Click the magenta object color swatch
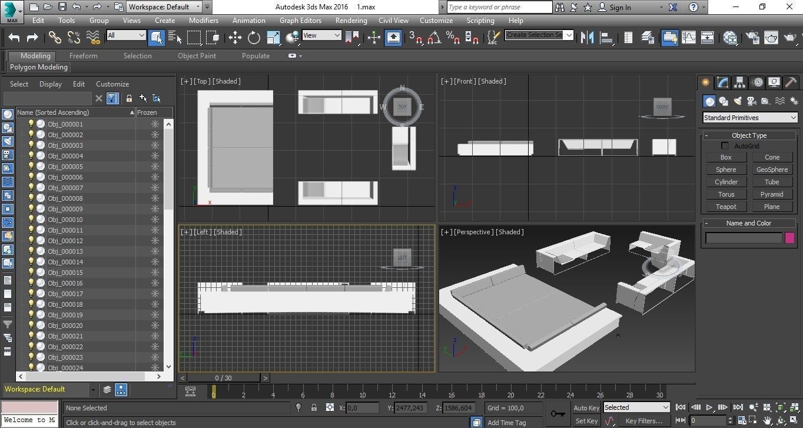Screen dimensions: 803x428 click(x=790, y=238)
